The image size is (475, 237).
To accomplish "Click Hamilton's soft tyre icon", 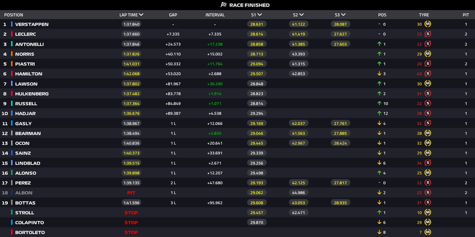I will coord(428,74).
